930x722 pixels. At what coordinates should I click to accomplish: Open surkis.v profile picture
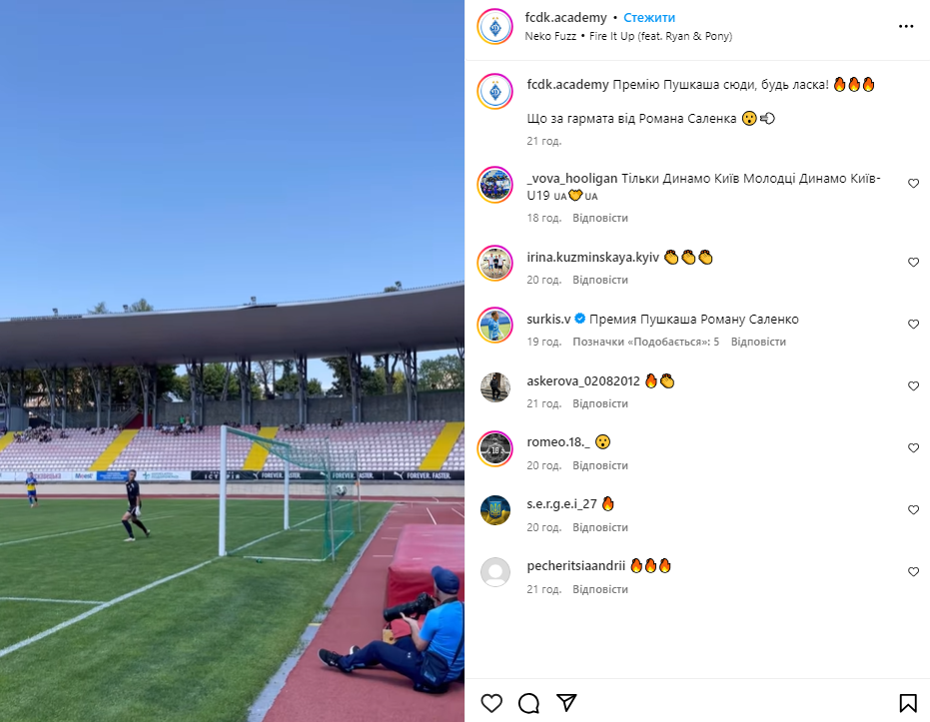coord(495,325)
